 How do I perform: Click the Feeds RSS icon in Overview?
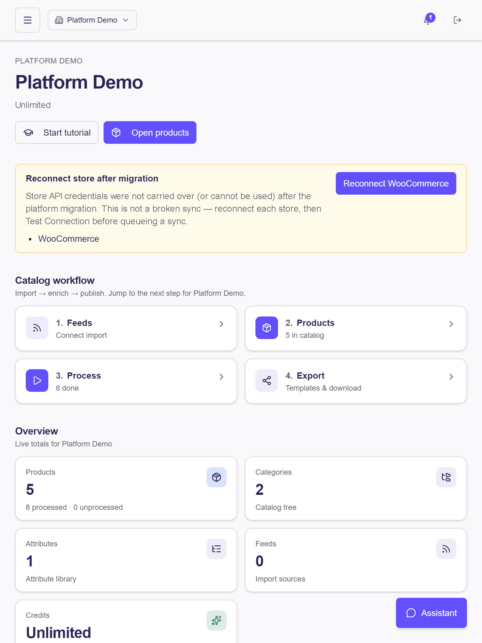[x=446, y=549]
